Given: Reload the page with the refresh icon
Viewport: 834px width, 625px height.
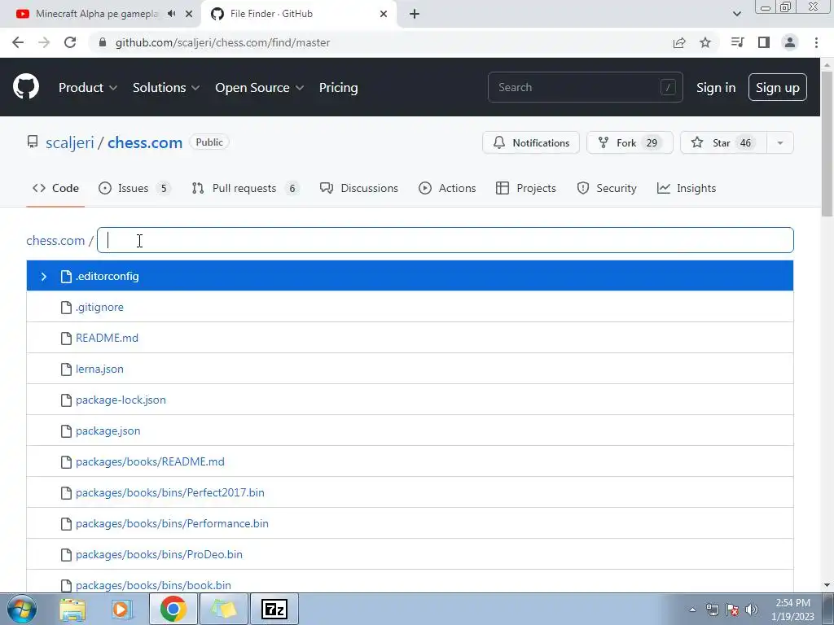Looking at the screenshot, I should tap(70, 42).
